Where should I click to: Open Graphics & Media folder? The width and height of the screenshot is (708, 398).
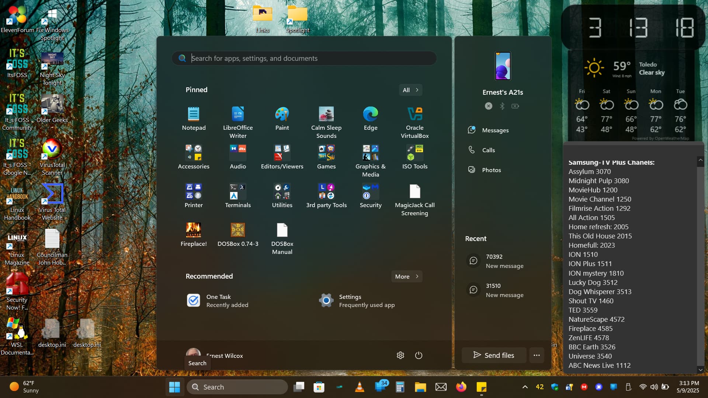coord(371,161)
